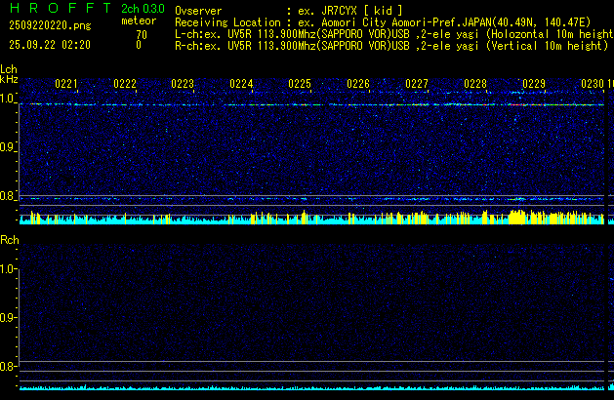Click the 0.9 tick on Lch axis
614x400 pixels.
tap(9, 147)
